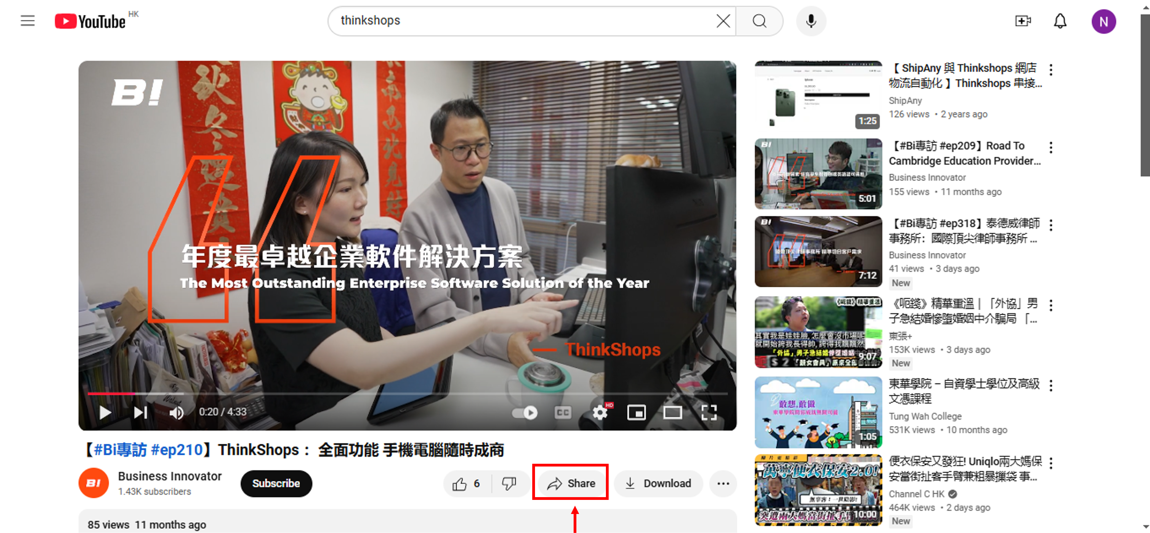Screen dimensions: 1150x533
Task: Toggle theater mode view
Action: 672,412
